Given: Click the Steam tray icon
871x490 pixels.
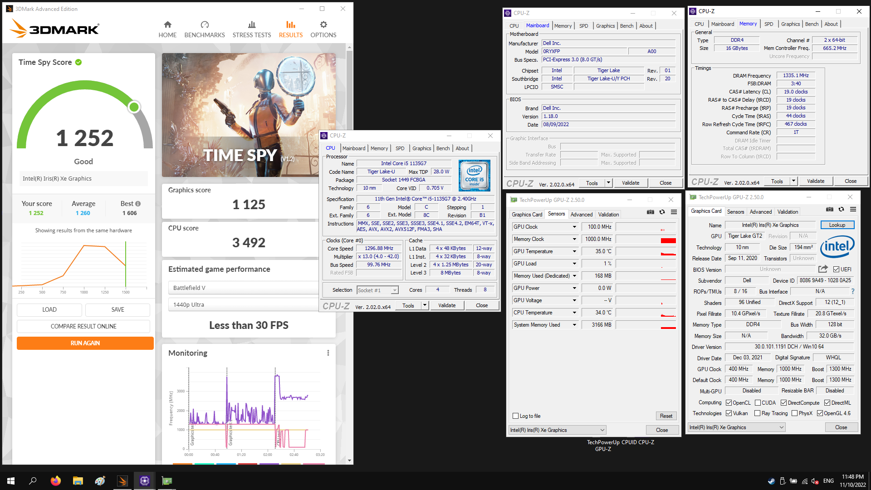Looking at the screenshot, I should pyautogui.click(x=771, y=481).
